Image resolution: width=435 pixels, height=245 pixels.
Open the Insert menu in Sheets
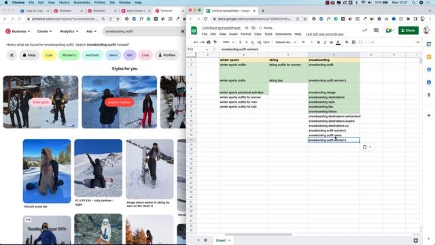pos(233,34)
